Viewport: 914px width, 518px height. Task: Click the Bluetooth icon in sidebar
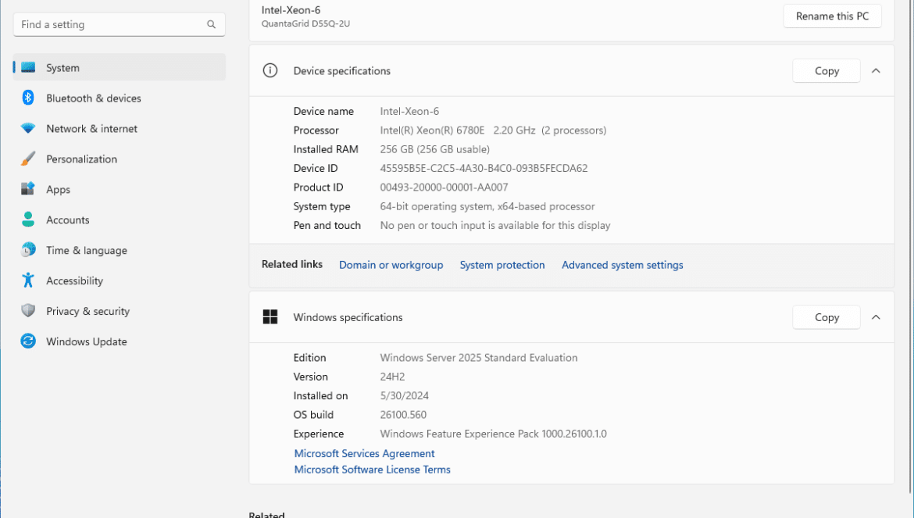coord(28,98)
